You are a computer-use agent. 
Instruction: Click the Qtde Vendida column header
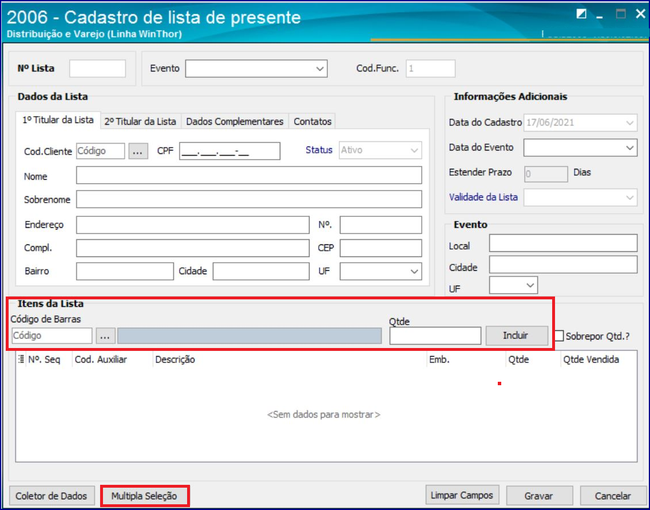(599, 359)
